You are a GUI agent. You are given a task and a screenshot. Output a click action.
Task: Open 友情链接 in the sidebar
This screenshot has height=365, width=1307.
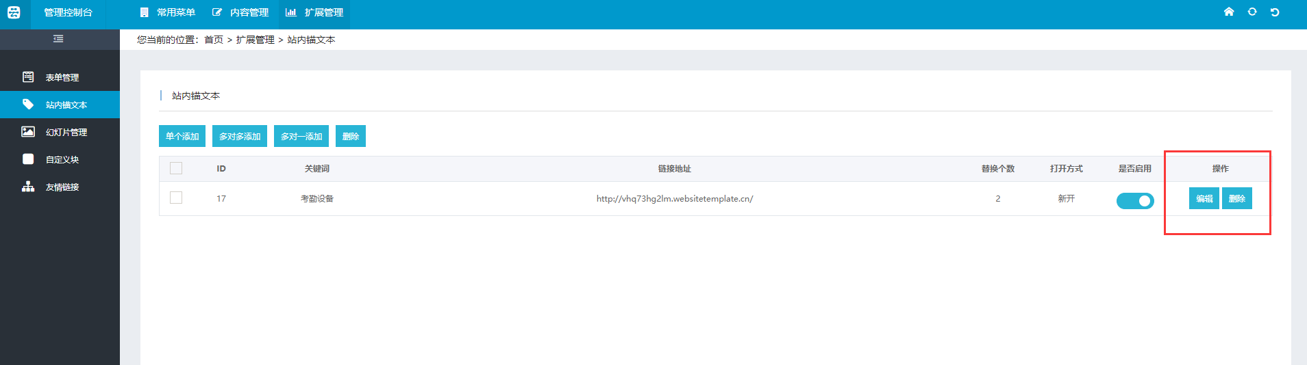[x=60, y=187]
